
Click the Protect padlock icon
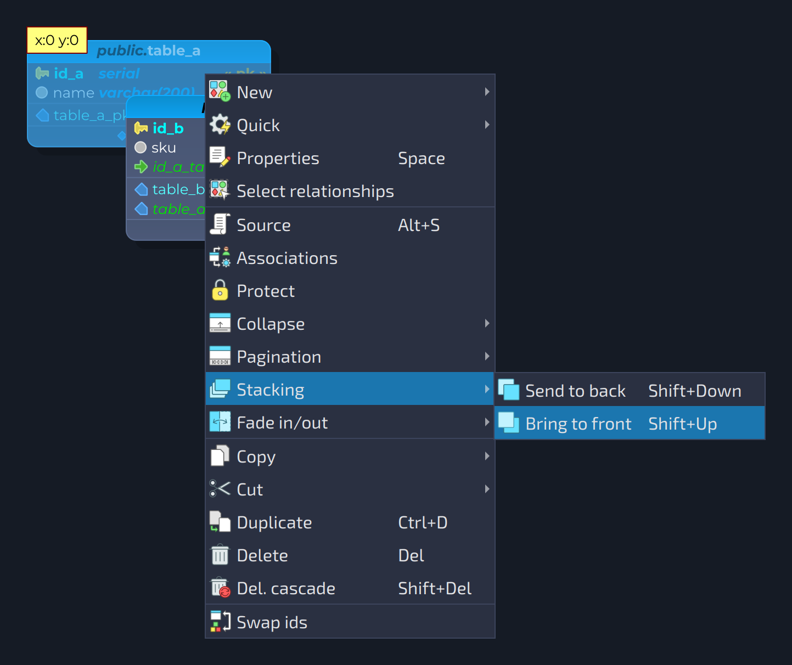pos(220,290)
